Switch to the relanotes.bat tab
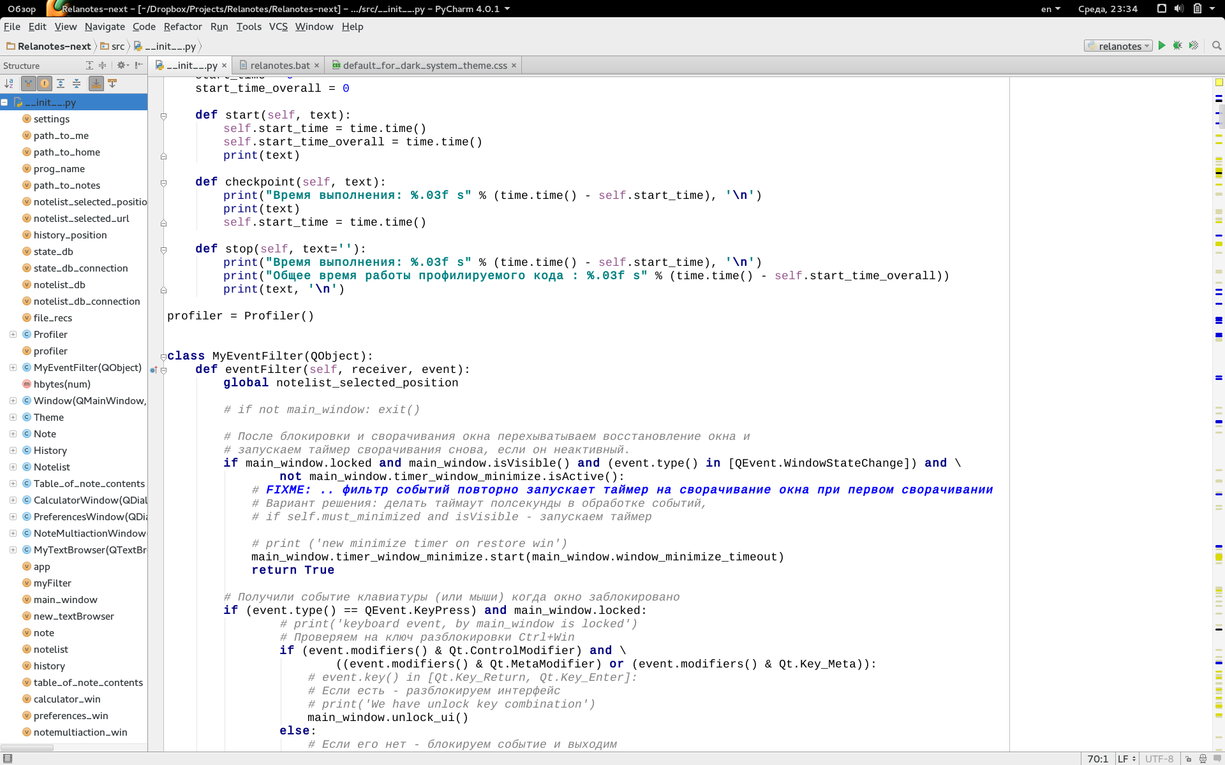 tap(279, 66)
